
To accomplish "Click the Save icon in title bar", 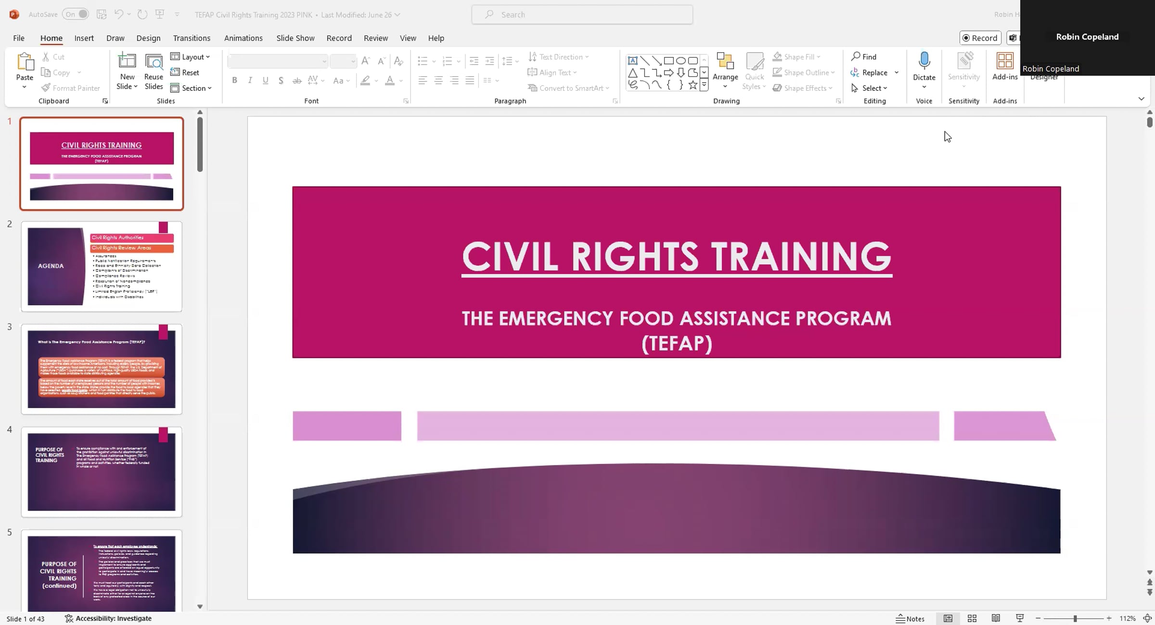I will pyautogui.click(x=102, y=14).
